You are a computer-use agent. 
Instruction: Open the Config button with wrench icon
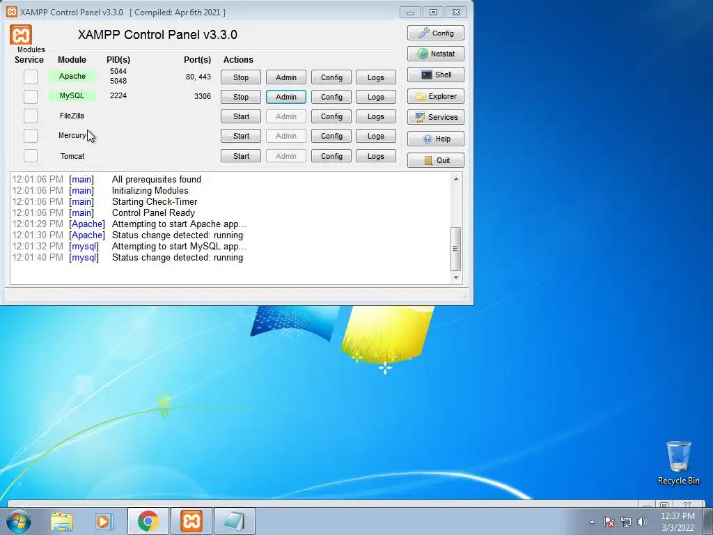(x=436, y=33)
